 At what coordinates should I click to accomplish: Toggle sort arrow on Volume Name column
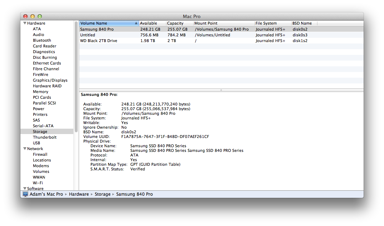136,23
